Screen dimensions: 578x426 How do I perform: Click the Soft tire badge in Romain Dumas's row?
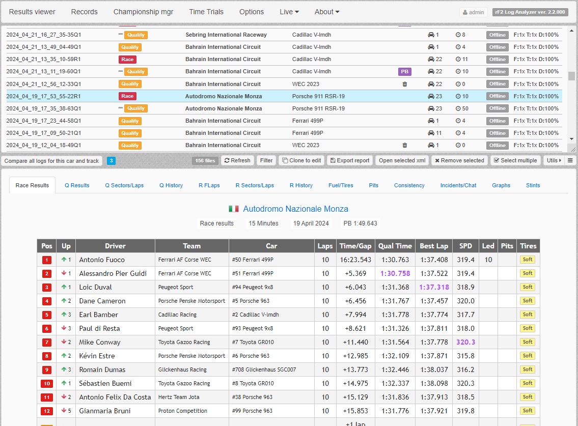click(528, 370)
